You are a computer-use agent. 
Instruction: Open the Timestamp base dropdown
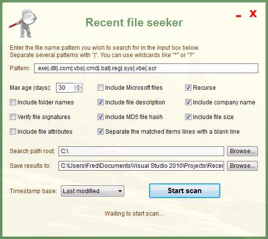[93, 191]
